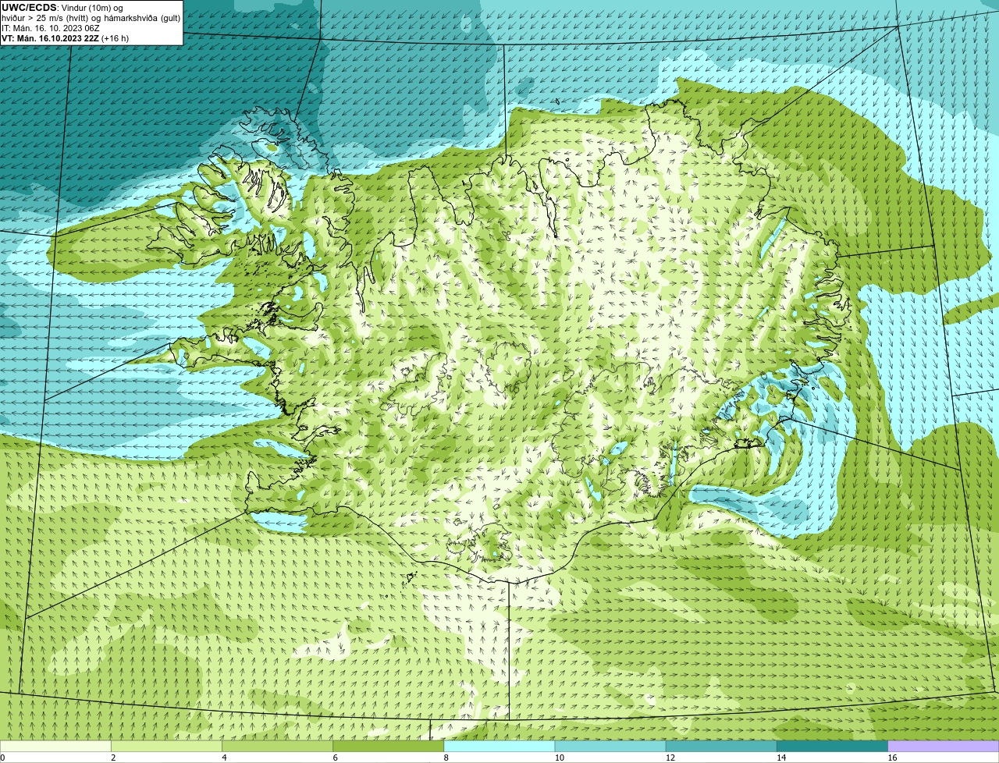Click the pale yellow 0–2 legend swatch
Image resolution: width=999 pixels, height=763 pixels.
pos(55,746)
